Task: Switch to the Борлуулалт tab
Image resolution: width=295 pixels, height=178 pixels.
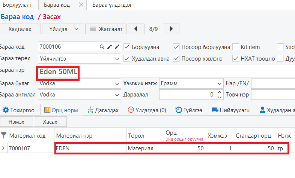Action: pyautogui.click(x=17, y=5)
